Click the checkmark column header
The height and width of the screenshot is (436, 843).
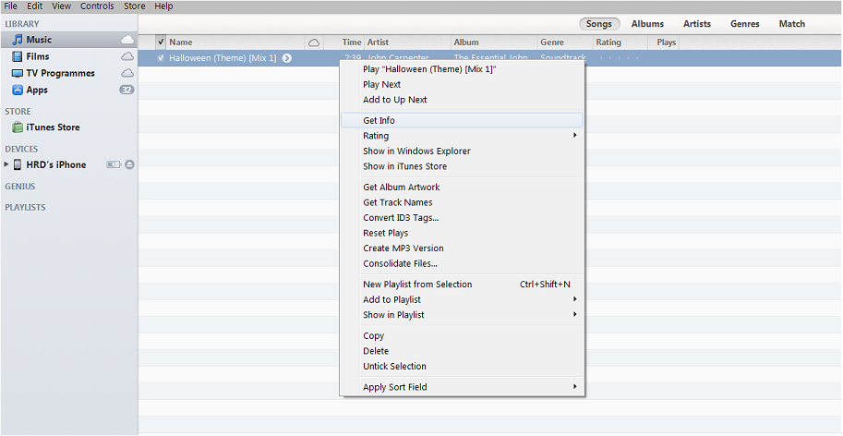pos(161,42)
